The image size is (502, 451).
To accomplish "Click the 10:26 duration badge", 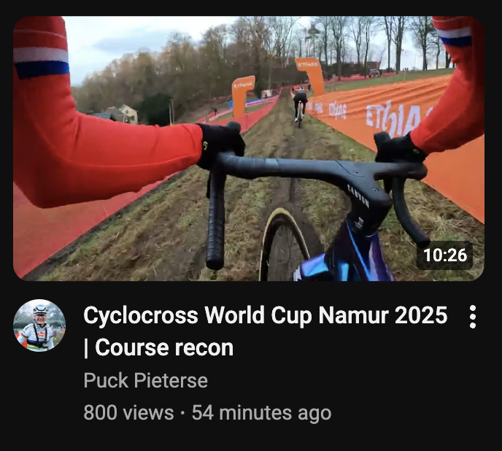I will 444,255.
